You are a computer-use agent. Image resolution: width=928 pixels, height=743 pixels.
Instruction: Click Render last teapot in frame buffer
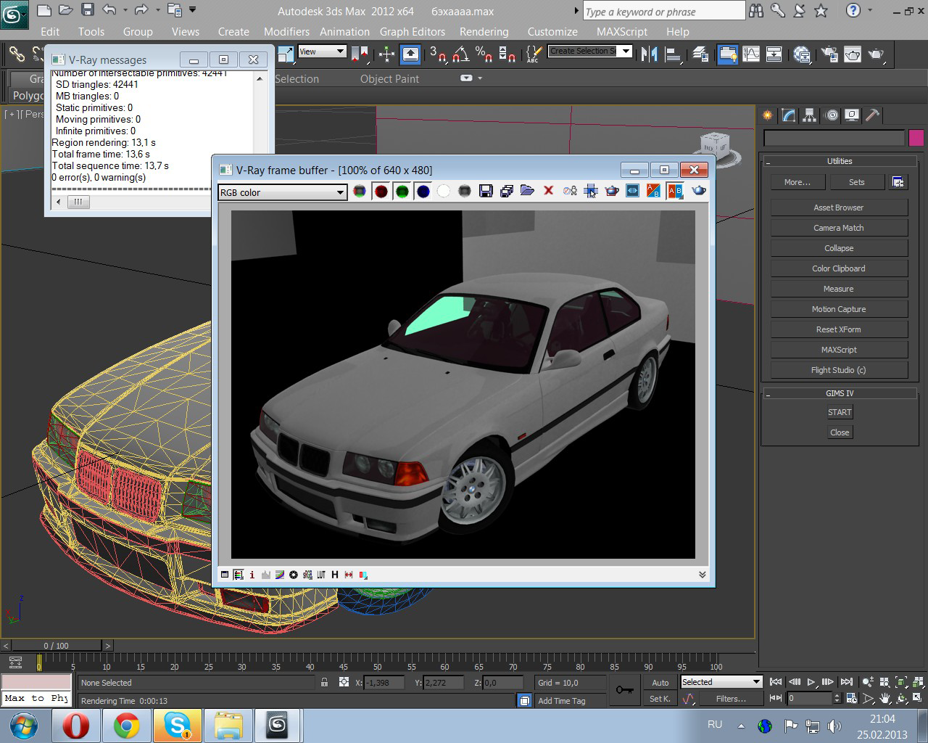coord(698,191)
